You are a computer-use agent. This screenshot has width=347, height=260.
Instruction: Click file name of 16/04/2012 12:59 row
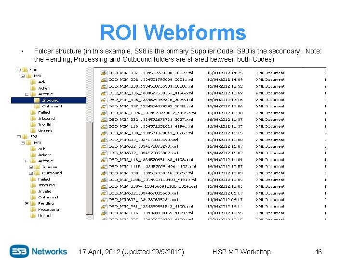151,93
